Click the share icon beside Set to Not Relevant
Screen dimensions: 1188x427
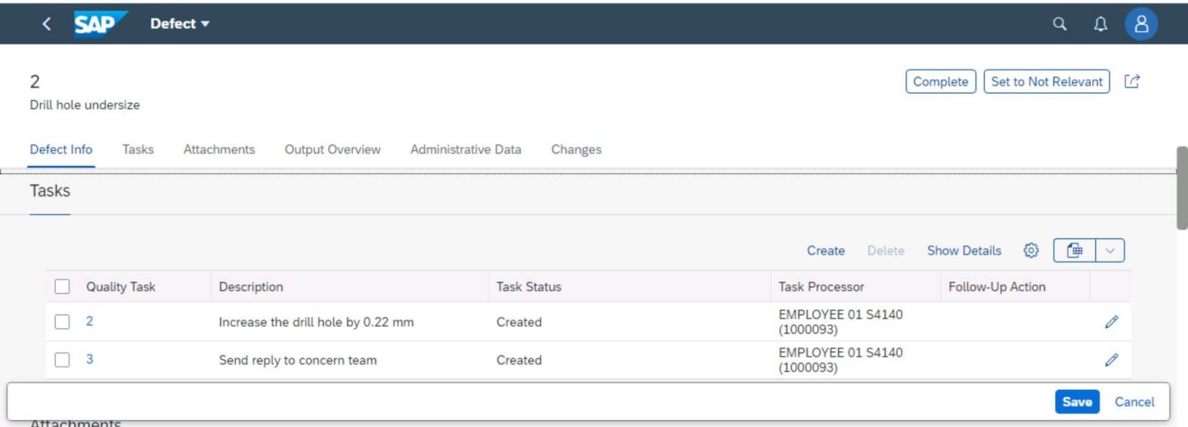[x=1132, y=81]
